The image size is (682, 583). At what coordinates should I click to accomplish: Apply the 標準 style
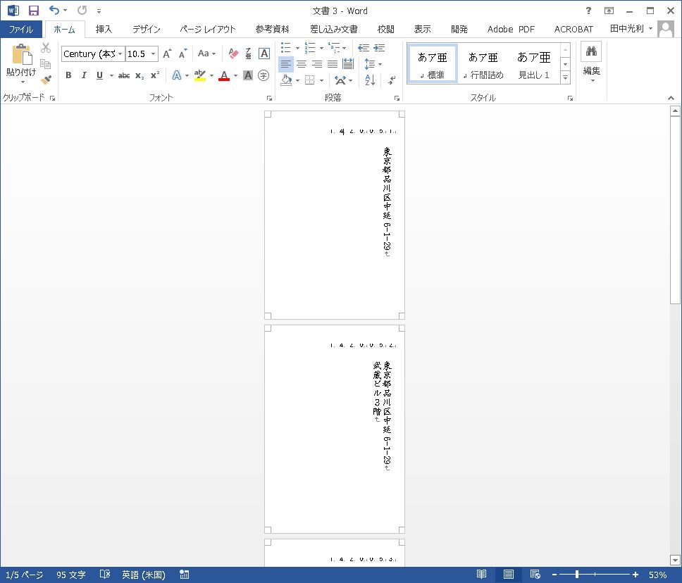(x=433, y=64)
